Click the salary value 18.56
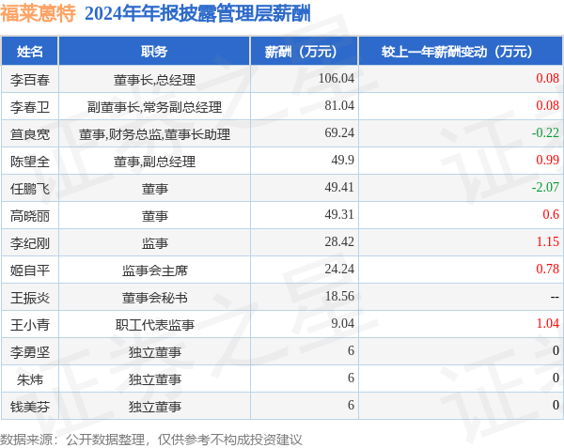Screen dimensions: 564x448 [x=339, y=296]
